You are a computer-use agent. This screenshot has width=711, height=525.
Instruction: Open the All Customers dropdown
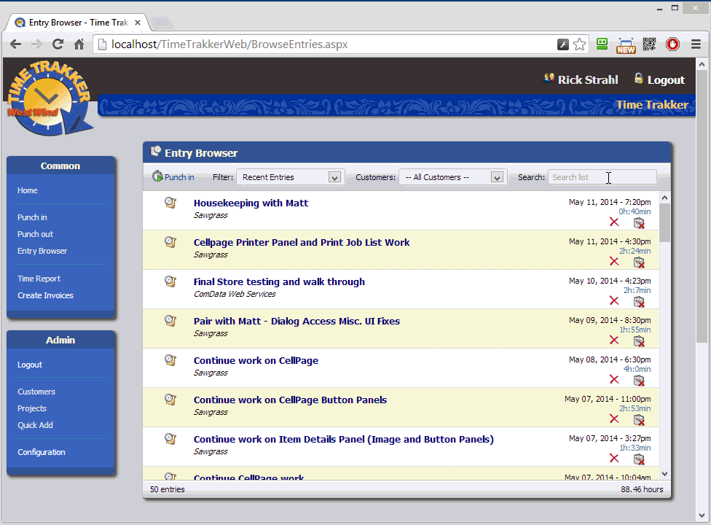tap(496, 176)
